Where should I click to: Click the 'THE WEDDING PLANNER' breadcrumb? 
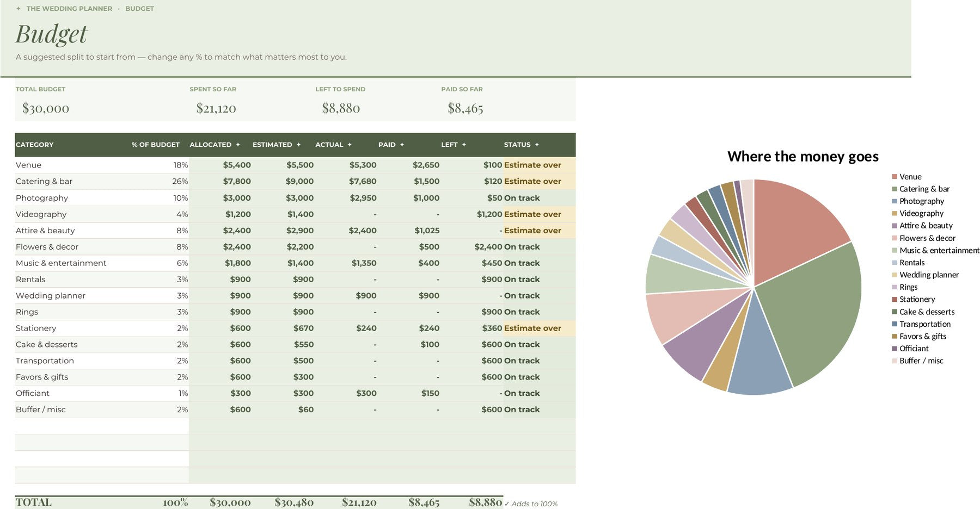(x=69, y=9)
